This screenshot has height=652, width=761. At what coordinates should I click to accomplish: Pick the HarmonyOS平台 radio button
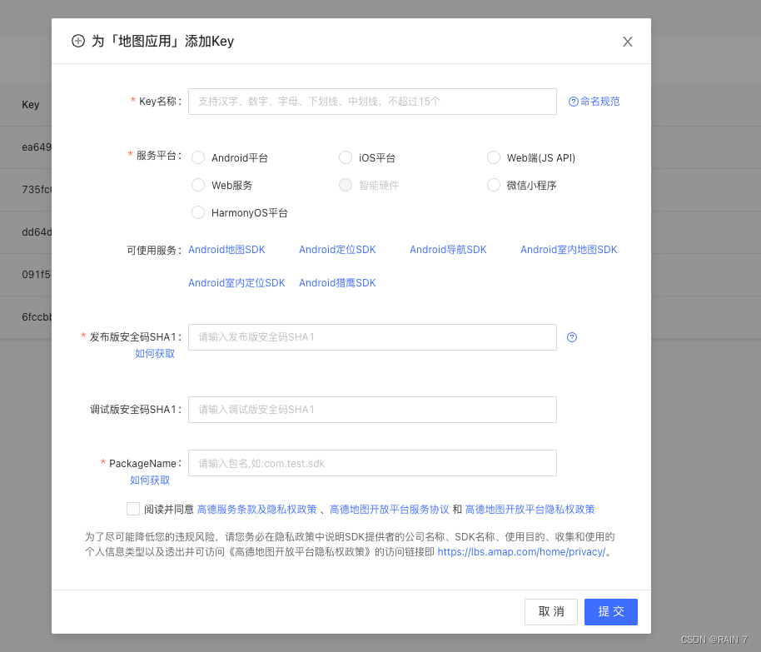(x=198, y=212)
